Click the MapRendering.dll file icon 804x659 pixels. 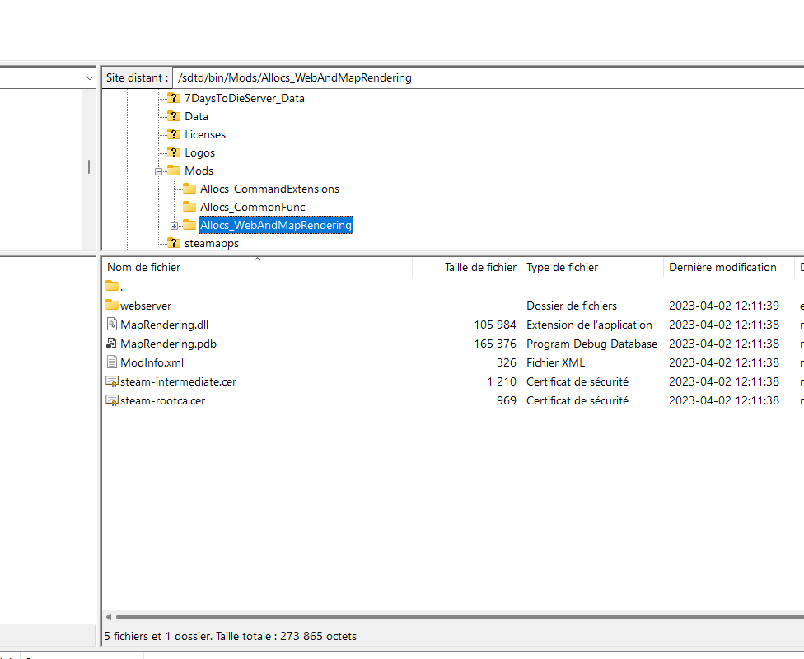click(x=112, y=324)
